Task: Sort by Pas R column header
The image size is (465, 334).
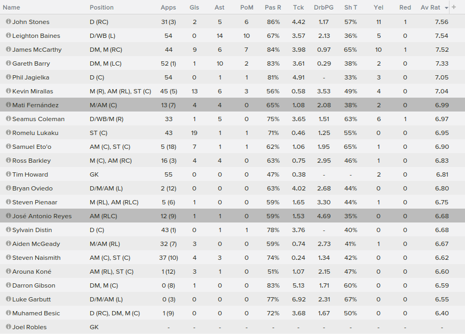Action: click(x=273, y=7)
